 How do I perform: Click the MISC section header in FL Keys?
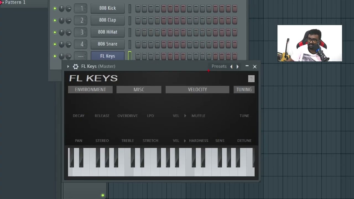(139, 90)
